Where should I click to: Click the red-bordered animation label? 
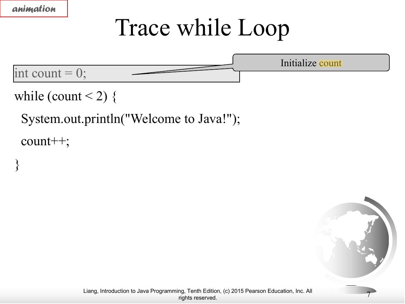click(x=34, y=9)
